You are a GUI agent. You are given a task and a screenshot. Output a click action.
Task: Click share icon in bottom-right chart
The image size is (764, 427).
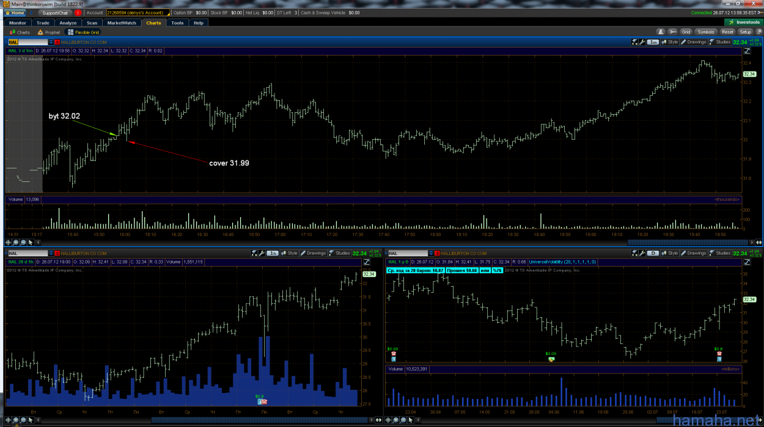[x=634, y=253]
